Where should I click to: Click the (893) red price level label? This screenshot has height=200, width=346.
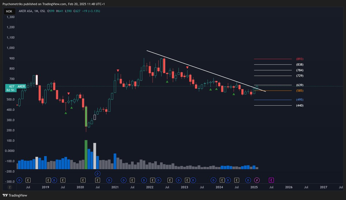[300, 59]
